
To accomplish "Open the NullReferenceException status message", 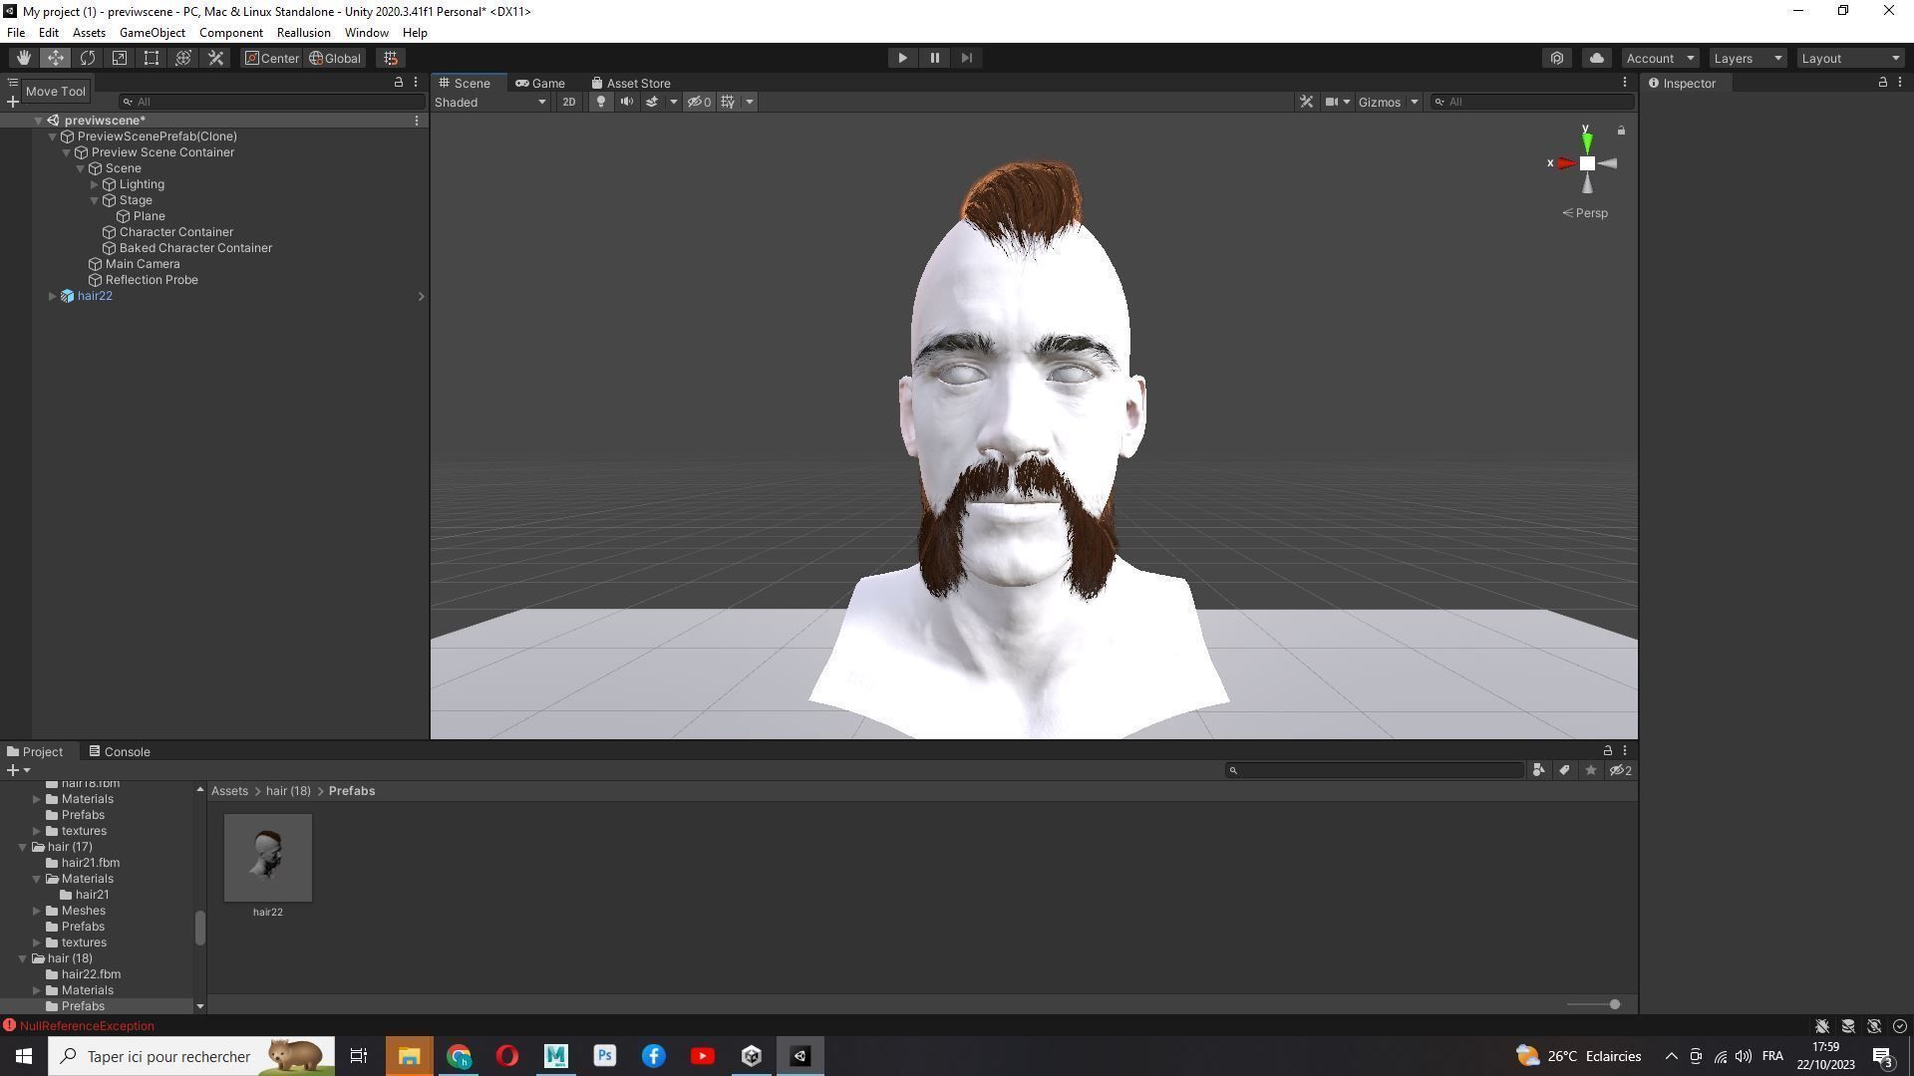I will click(87, 1025).
